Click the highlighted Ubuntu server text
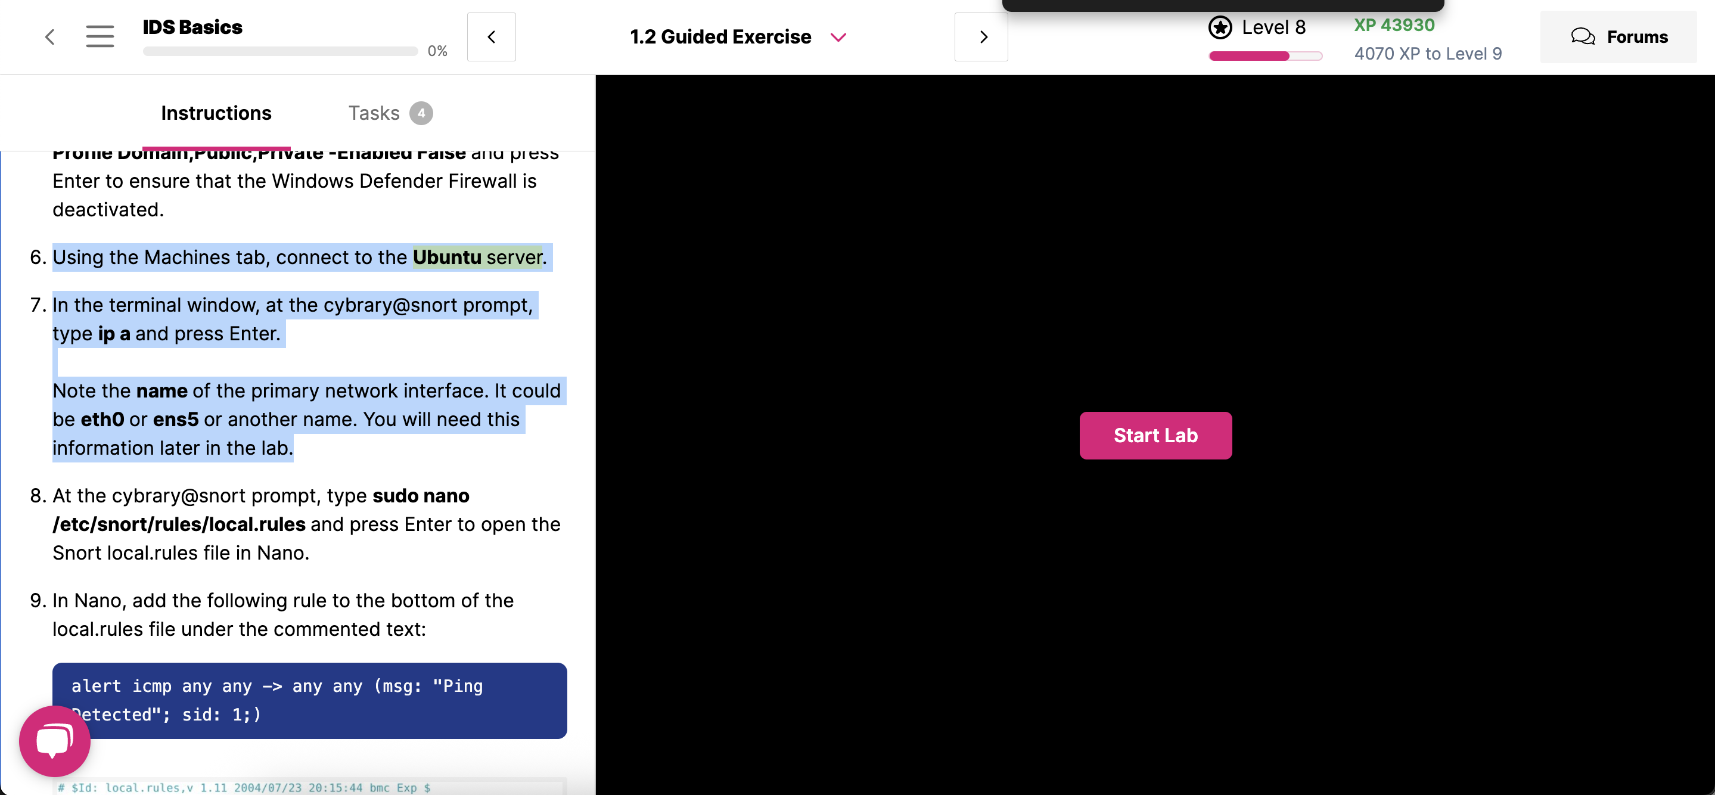Image resolution: width=1715 pixels, height=795 pixels. (x=477, y=257)
